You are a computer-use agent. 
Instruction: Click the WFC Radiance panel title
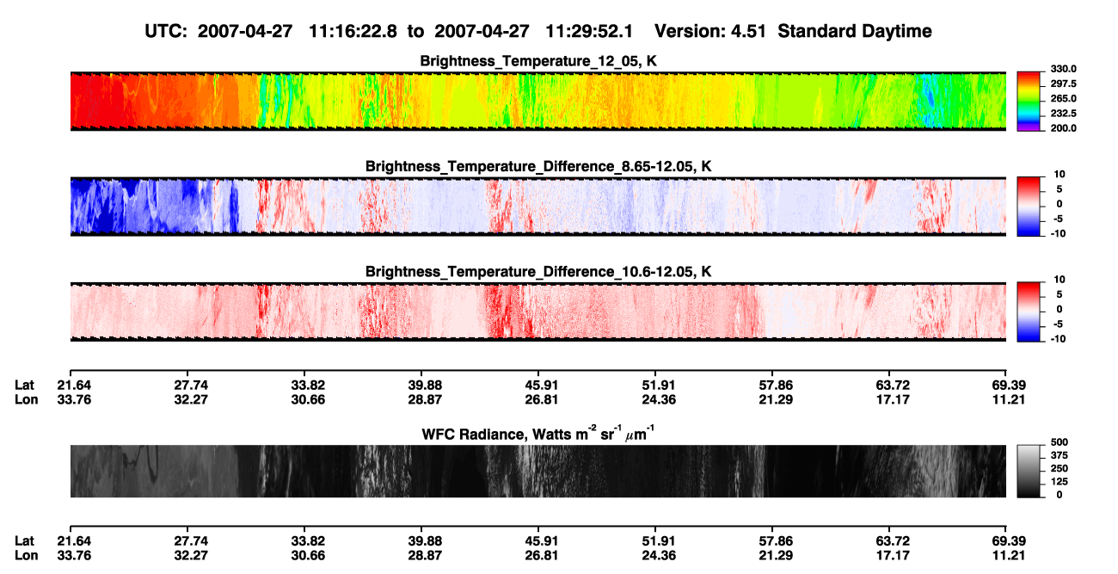538,434
